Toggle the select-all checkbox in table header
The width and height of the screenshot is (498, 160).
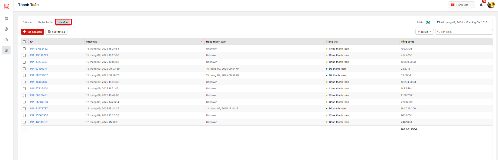[x=24, y=42]
